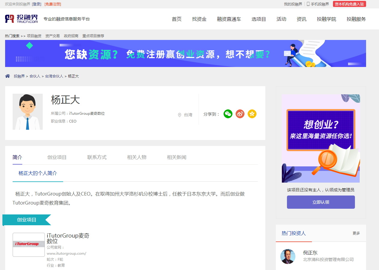Screen dimensions: 379x270
Task: Click the 立即认领 button
Action: (321, 202)
